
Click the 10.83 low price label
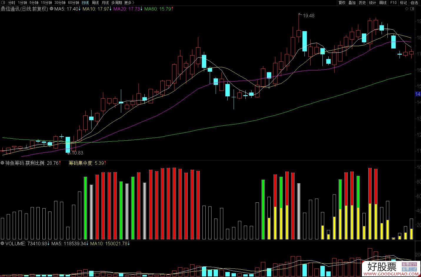[x=77, y=153]
